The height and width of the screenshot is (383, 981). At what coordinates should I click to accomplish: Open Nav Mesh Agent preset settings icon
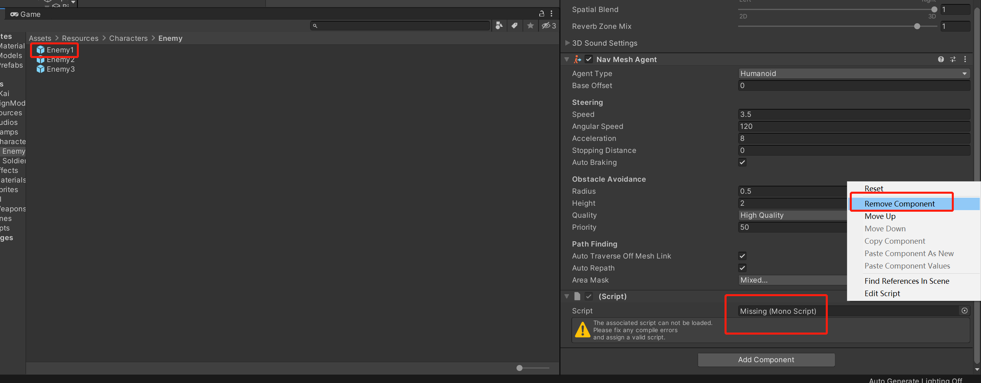pyautogui.click(x=953, y=59)
